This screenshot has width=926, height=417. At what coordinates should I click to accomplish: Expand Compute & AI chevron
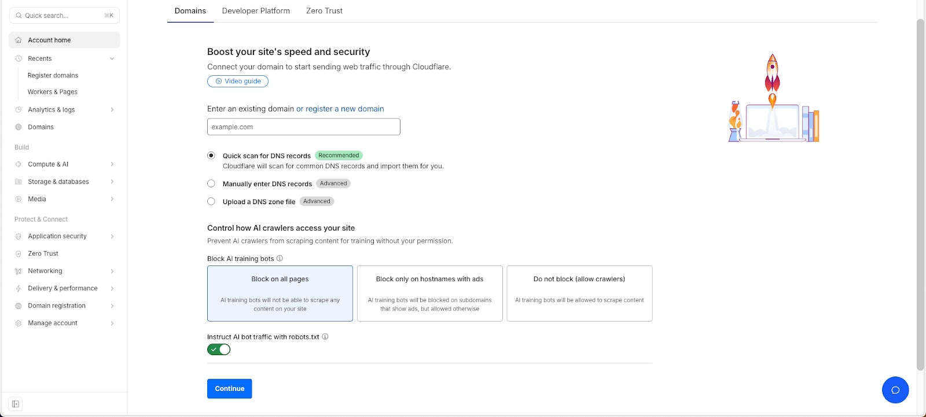click(112, 164)
